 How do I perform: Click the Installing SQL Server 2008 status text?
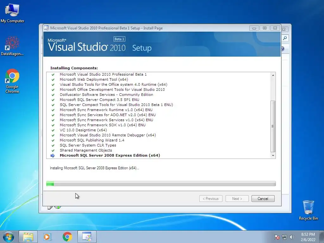point(94,168)
